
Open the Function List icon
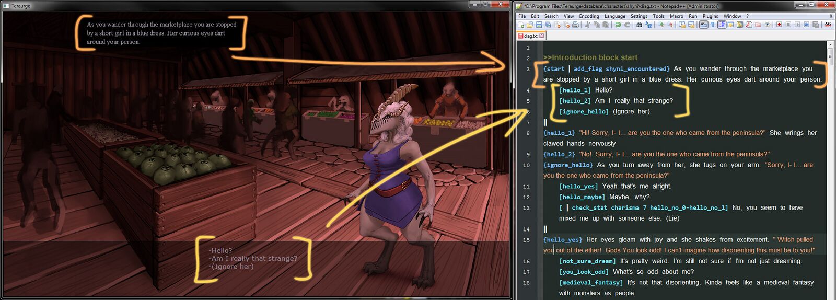(749, 25)
